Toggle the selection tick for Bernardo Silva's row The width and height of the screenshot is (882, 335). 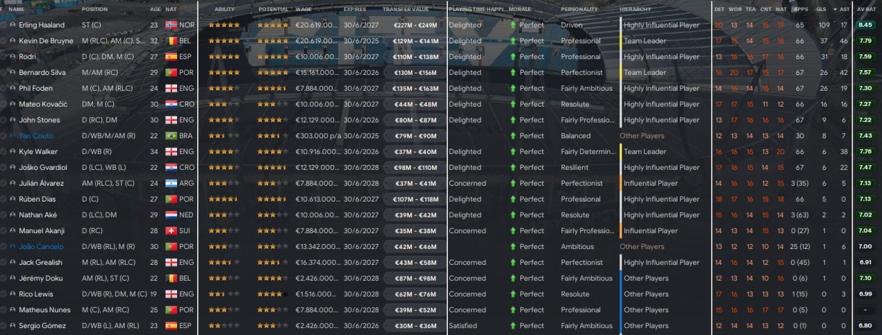3,72
